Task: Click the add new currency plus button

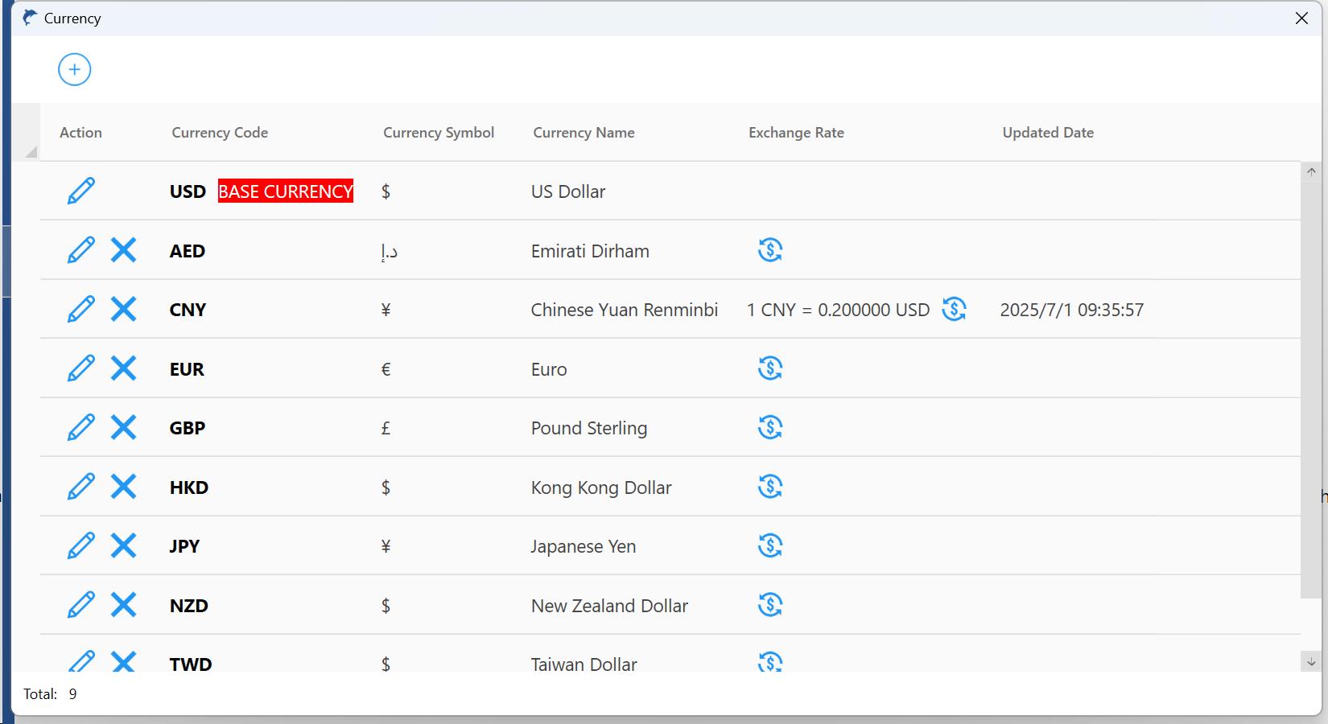Action: click(74, 69)
